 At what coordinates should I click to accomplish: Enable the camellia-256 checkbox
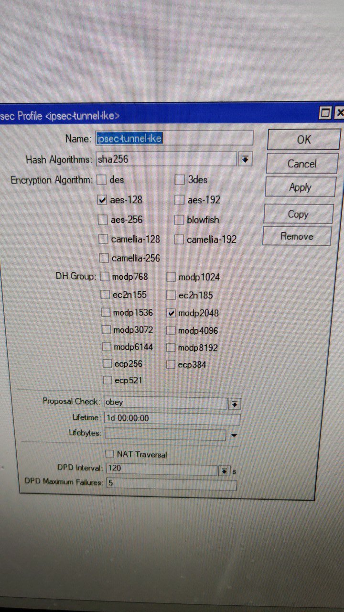(x=104, y=258)
